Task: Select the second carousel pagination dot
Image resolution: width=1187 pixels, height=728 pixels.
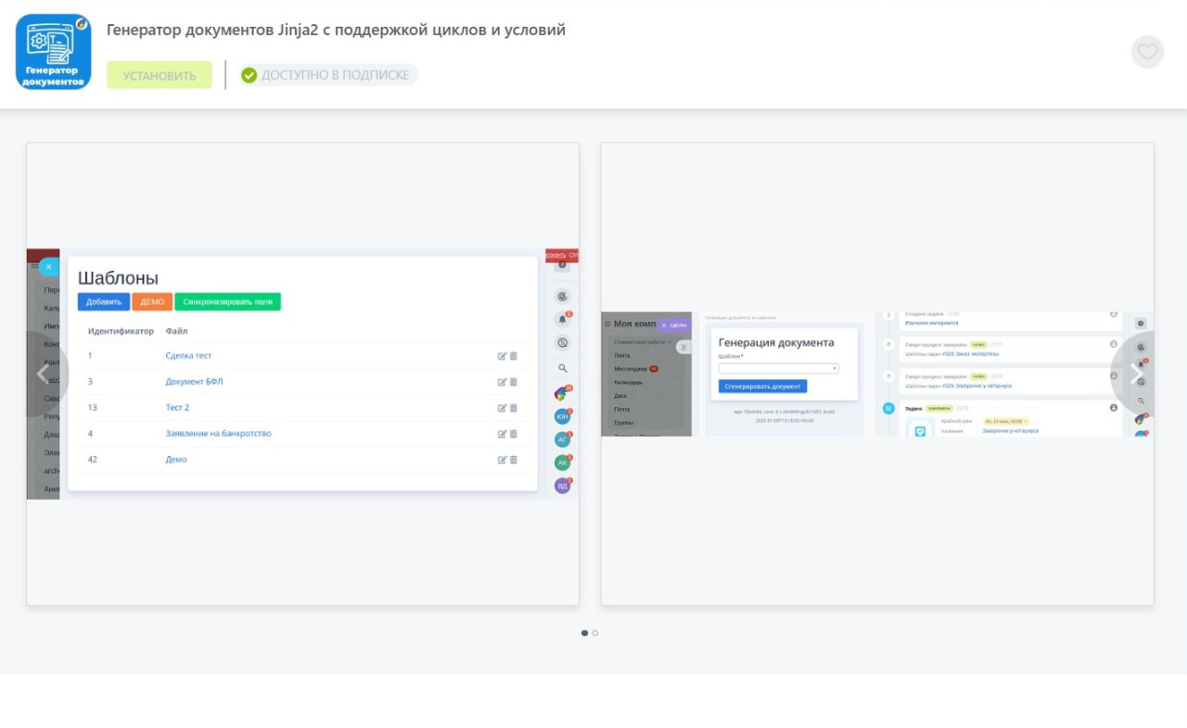Action: point(595,633)
